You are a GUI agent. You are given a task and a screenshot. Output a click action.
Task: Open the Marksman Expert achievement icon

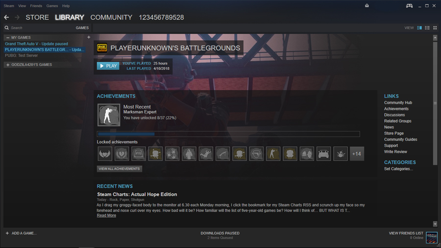pyautogui.click(x=109, y=115)
